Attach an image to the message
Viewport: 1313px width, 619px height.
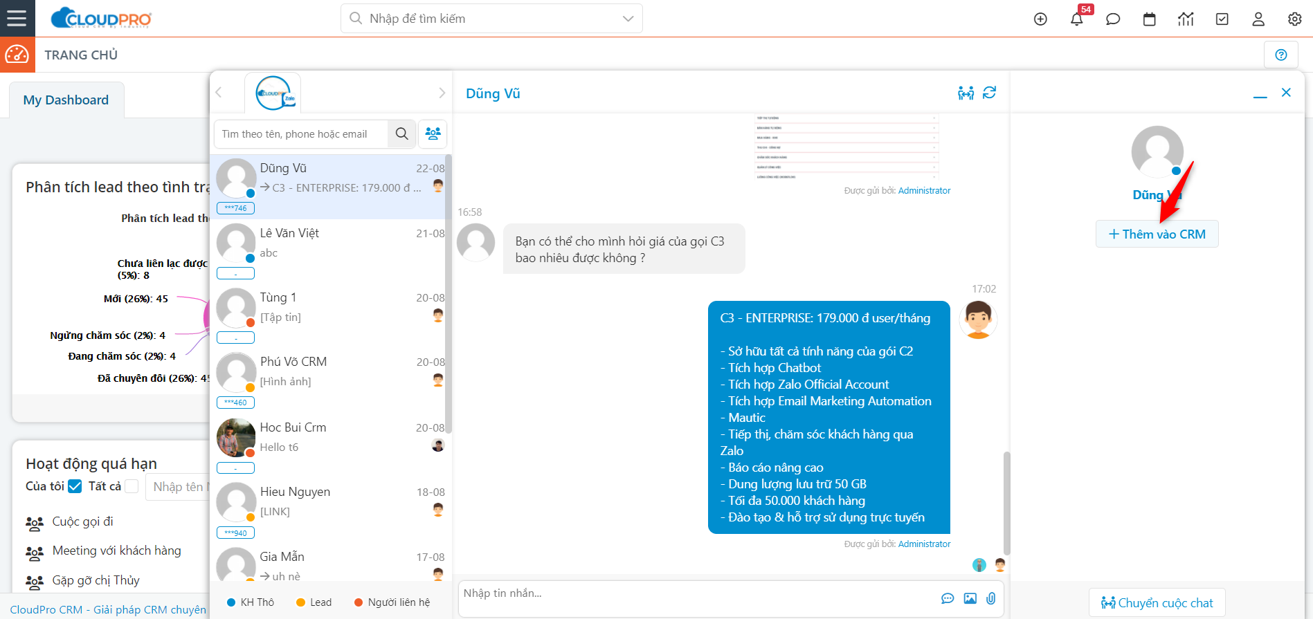(970, 598)
